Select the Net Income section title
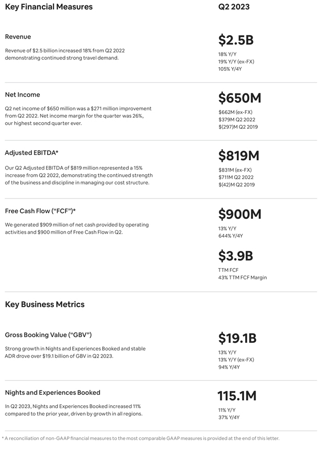 23,94
